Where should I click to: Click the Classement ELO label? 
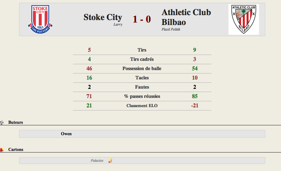[142, 106]
